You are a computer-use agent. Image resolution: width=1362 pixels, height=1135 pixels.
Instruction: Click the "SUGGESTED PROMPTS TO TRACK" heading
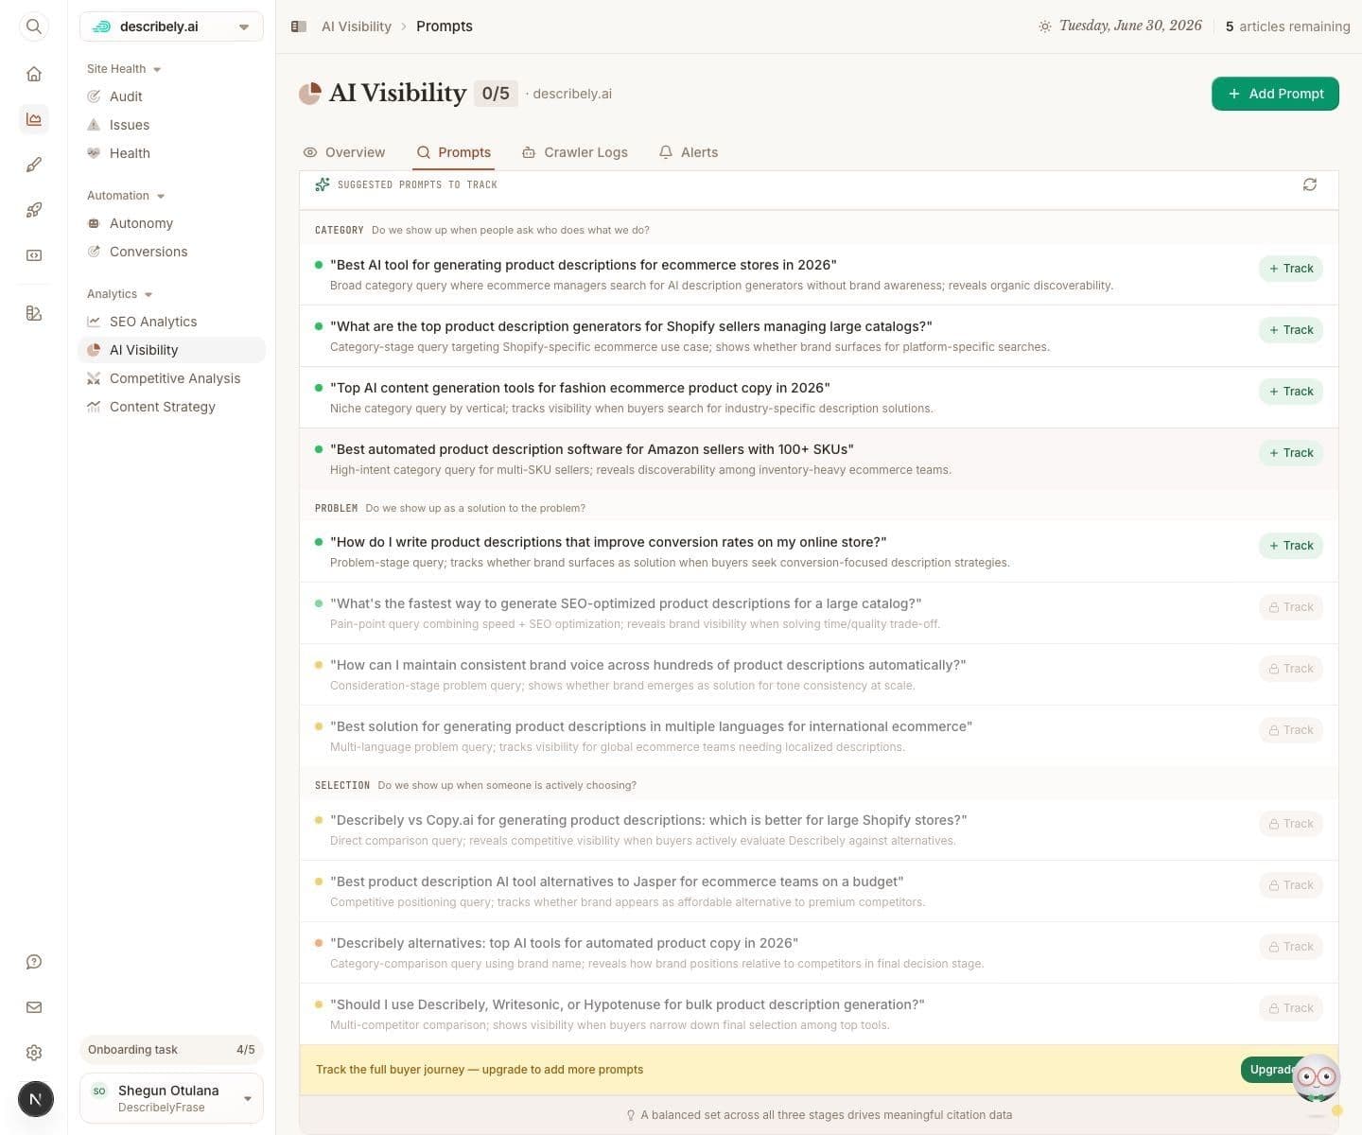[417, 184]
